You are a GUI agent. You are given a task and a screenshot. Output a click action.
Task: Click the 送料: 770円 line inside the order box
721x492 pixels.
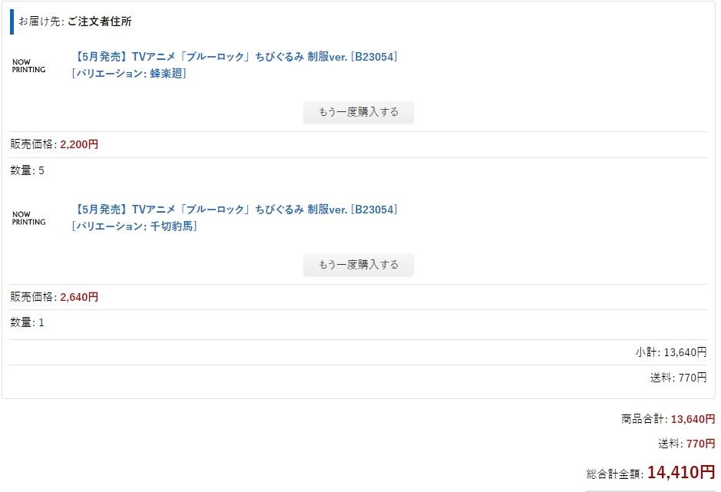click(x=678, y=378)
